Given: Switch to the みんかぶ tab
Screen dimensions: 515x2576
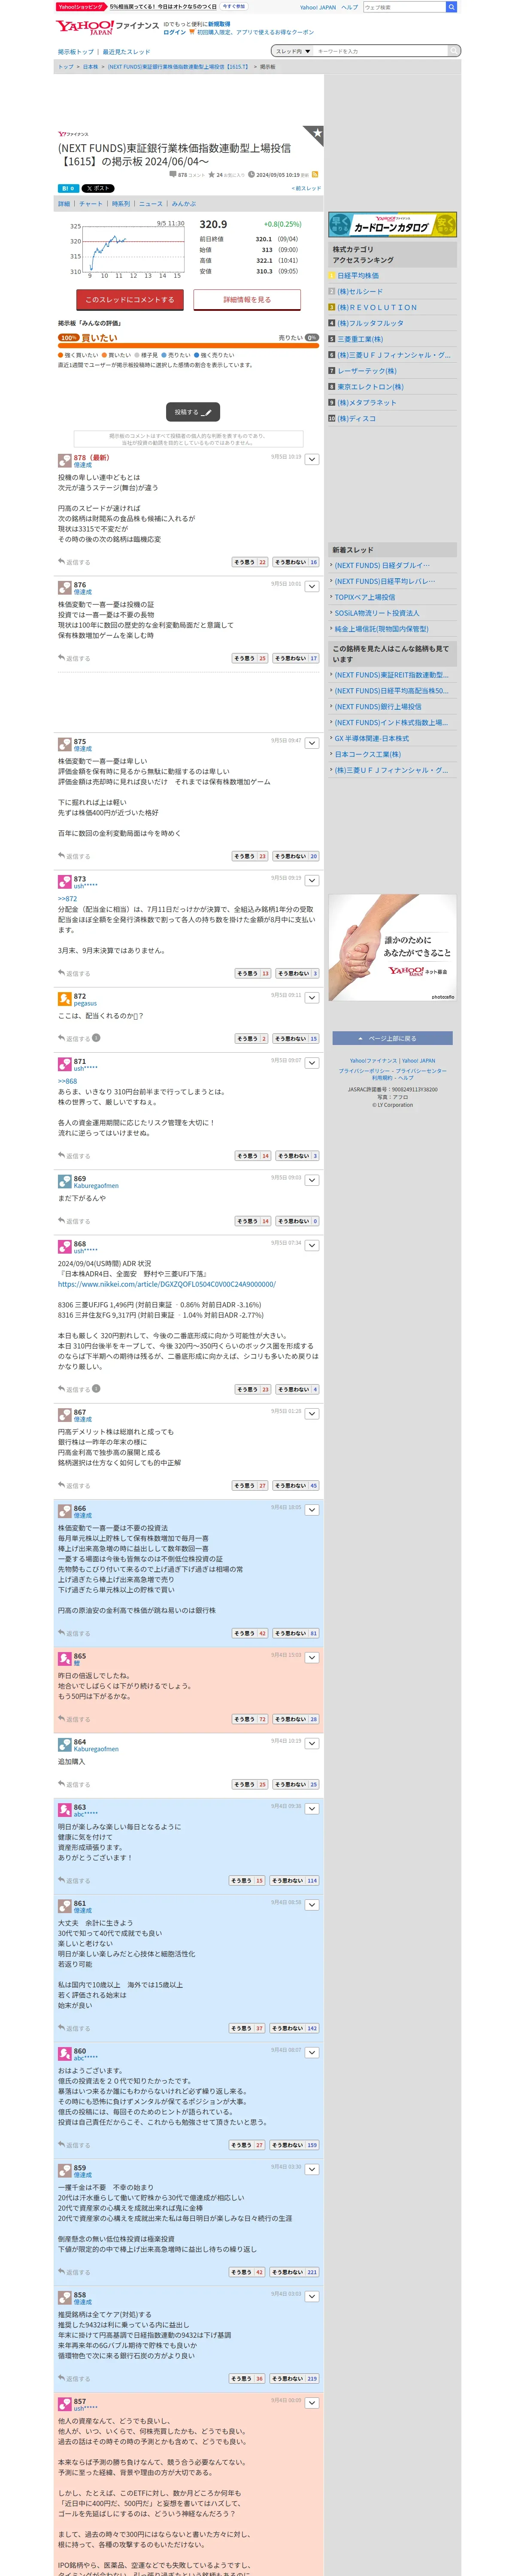Looking at the screenshot, I should pos(184,203).
